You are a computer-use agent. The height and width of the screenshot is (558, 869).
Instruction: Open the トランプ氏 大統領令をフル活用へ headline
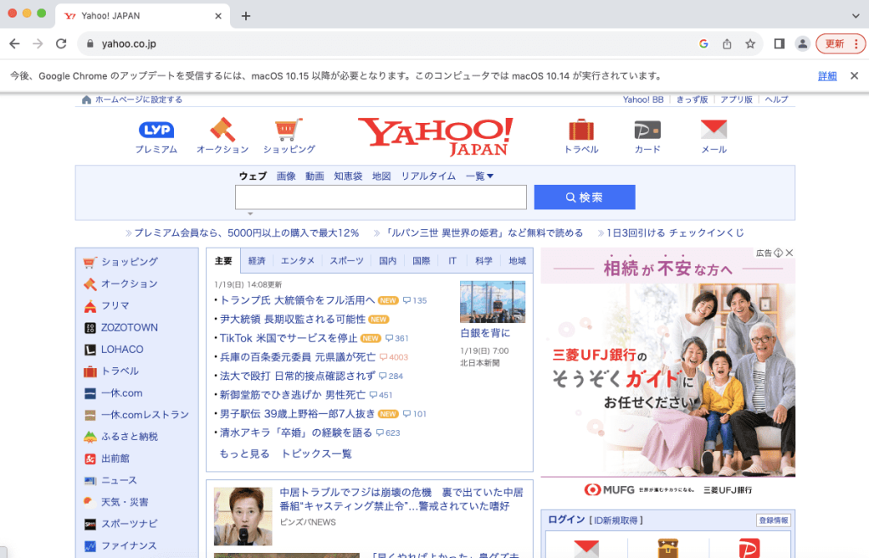coord(297,300)
